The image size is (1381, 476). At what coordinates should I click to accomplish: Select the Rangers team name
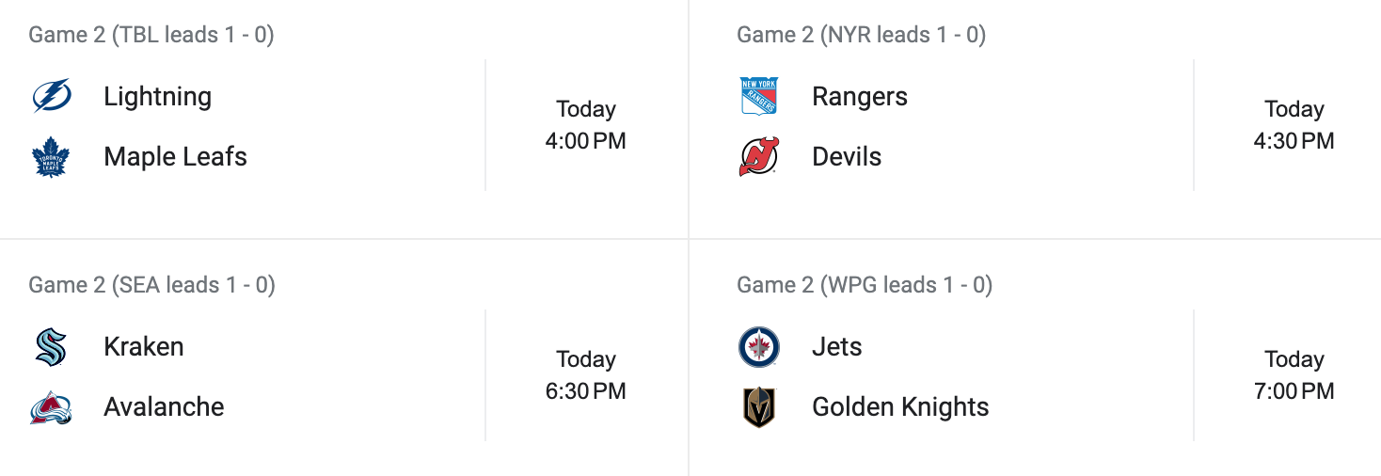tap(860, 96)
